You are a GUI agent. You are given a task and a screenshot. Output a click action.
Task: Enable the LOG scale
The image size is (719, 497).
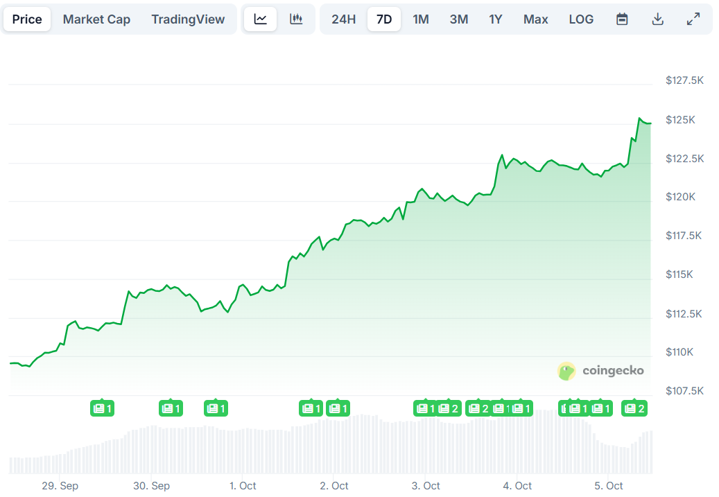[x=581, y=19]
